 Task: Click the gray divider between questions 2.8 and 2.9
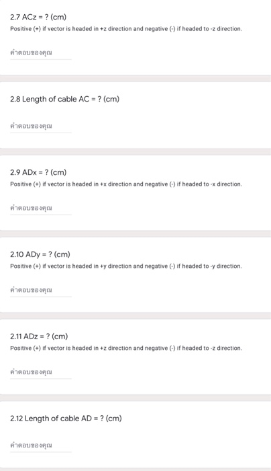pos(135,151)
